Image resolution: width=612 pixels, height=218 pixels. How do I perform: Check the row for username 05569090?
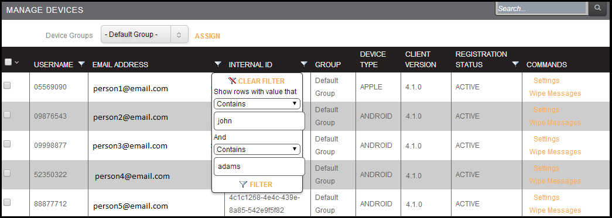tap(7, 86)
